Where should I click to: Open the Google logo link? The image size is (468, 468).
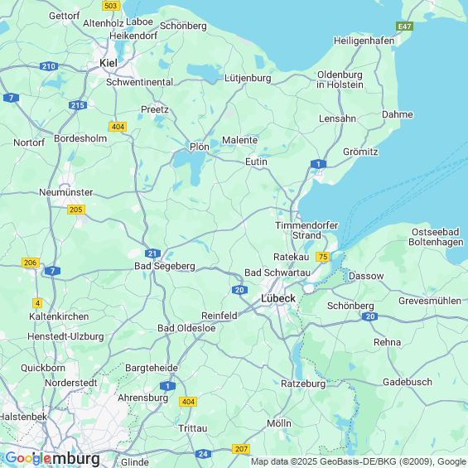click(x=28, y=458)
